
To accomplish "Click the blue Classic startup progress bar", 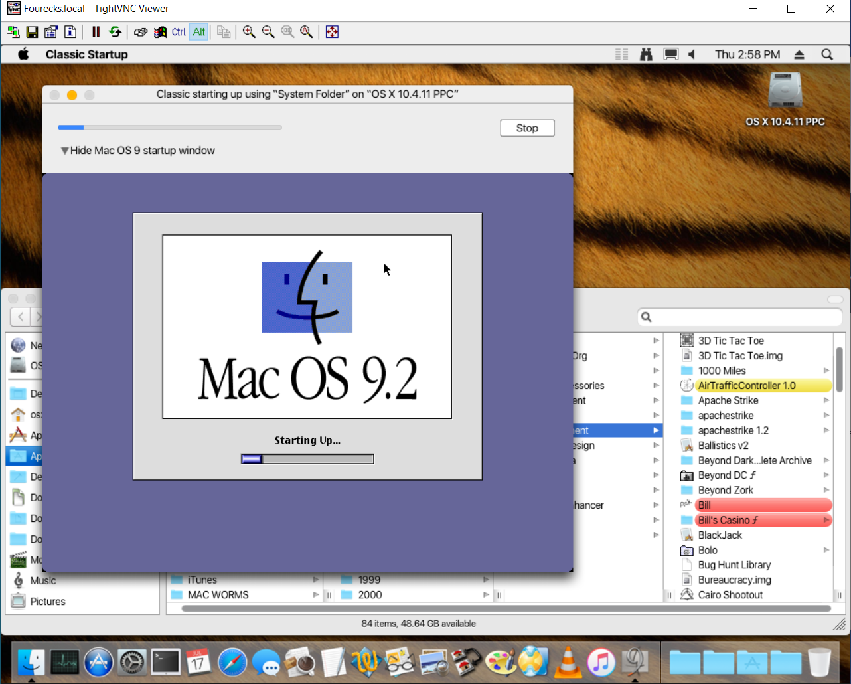I will pos(170,128).
